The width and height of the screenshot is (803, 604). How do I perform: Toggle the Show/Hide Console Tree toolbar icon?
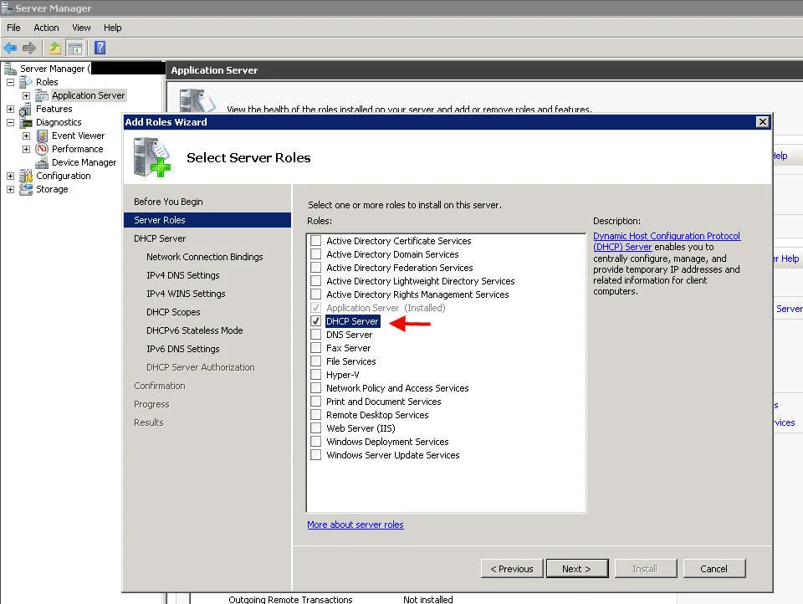pos(74,49)
